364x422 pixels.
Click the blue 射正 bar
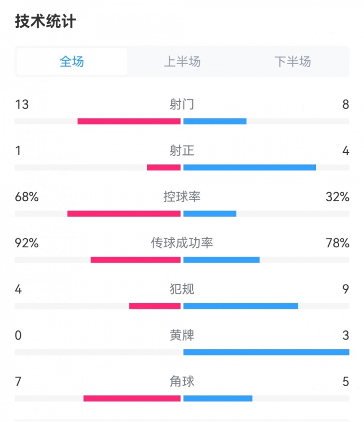pyautogui.click(x=249, y=167)
